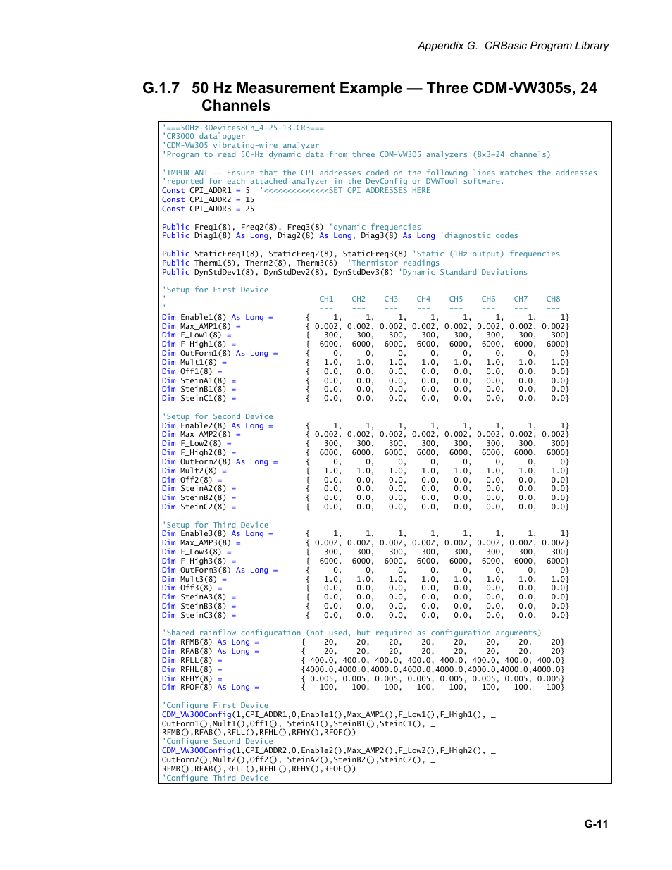Click the comment 'CDM-VW305 vibrating-wire analyzer'

click(240, 146)
